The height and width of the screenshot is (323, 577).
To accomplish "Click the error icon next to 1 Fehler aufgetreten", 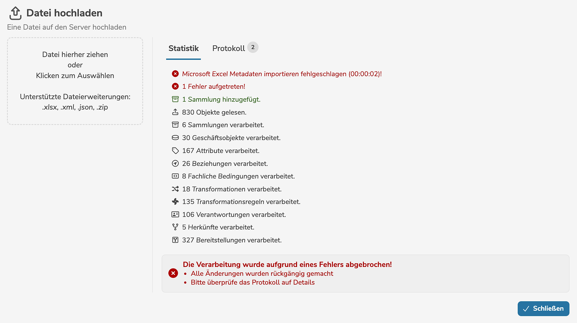I will coord(175,86).
